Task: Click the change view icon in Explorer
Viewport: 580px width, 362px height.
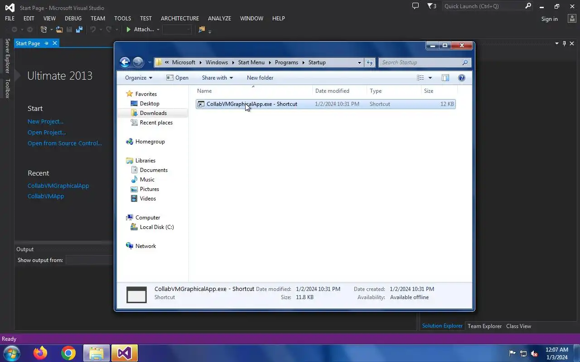Action: tap(420, 78)
